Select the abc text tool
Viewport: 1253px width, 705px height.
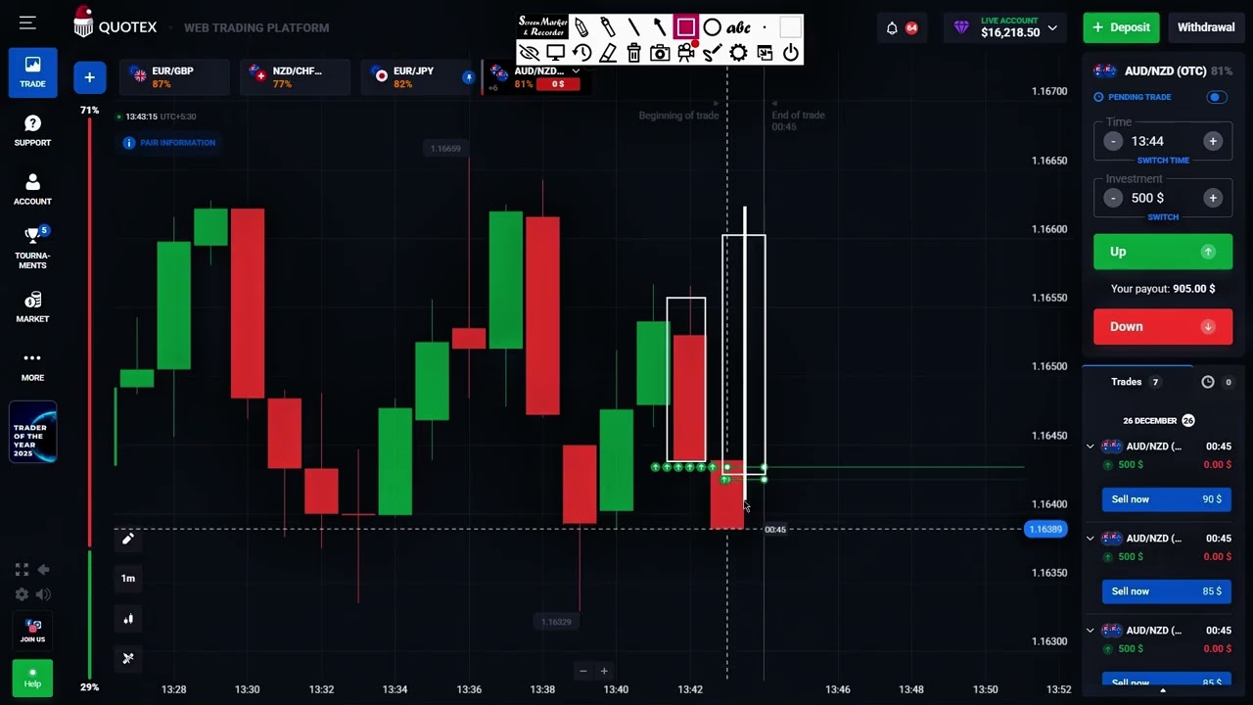(739, 27)
